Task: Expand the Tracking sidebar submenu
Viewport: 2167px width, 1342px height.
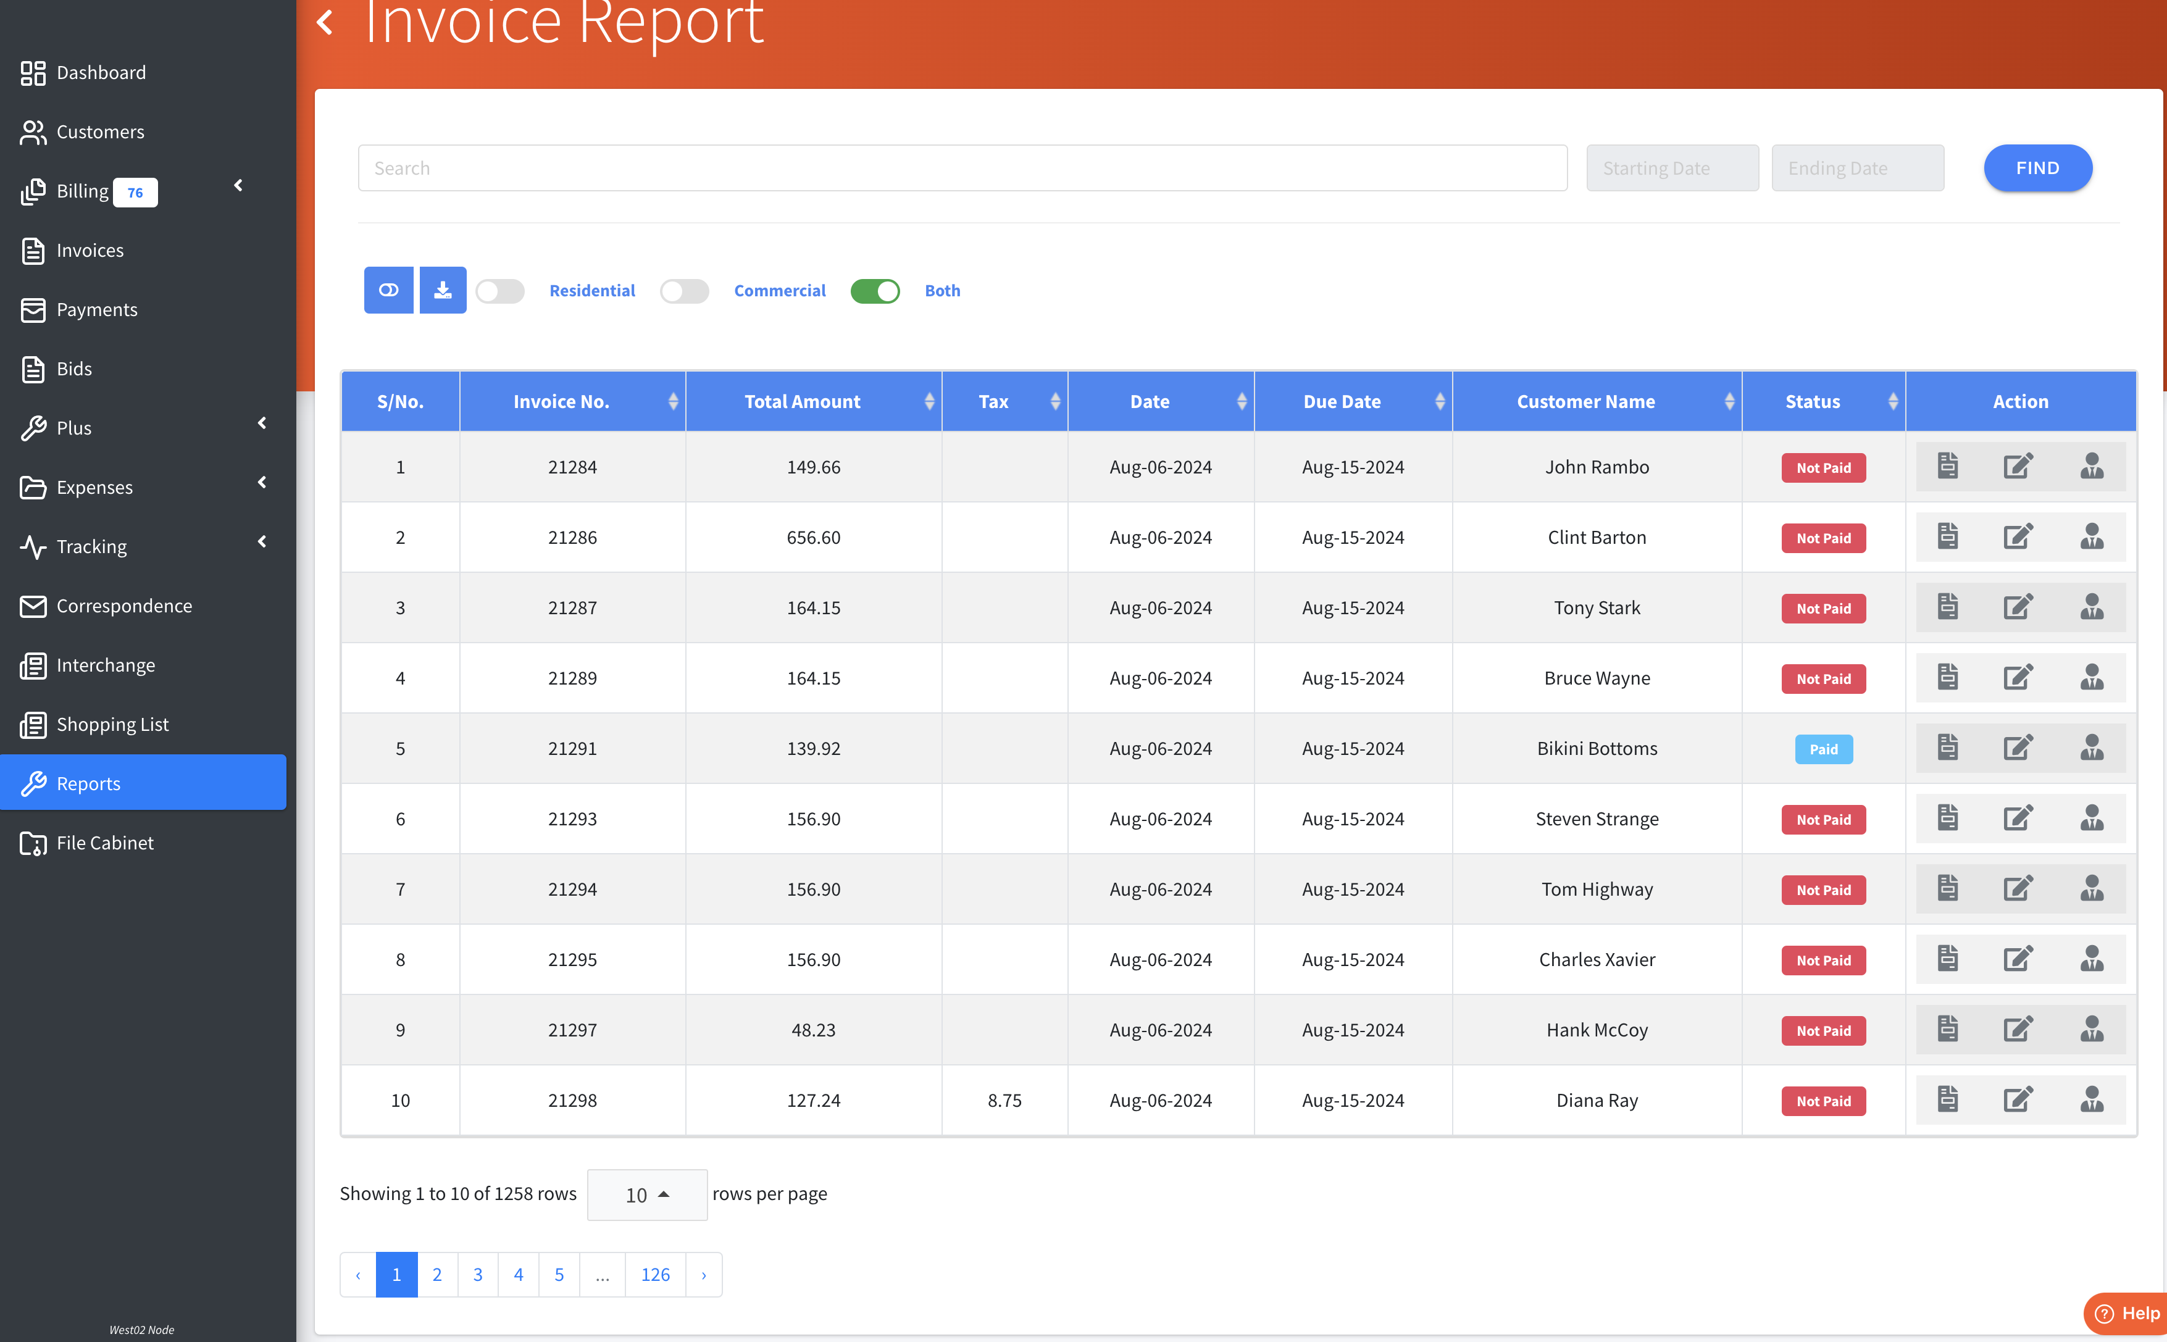Action: pyautogui.click(x=262, y=541)
